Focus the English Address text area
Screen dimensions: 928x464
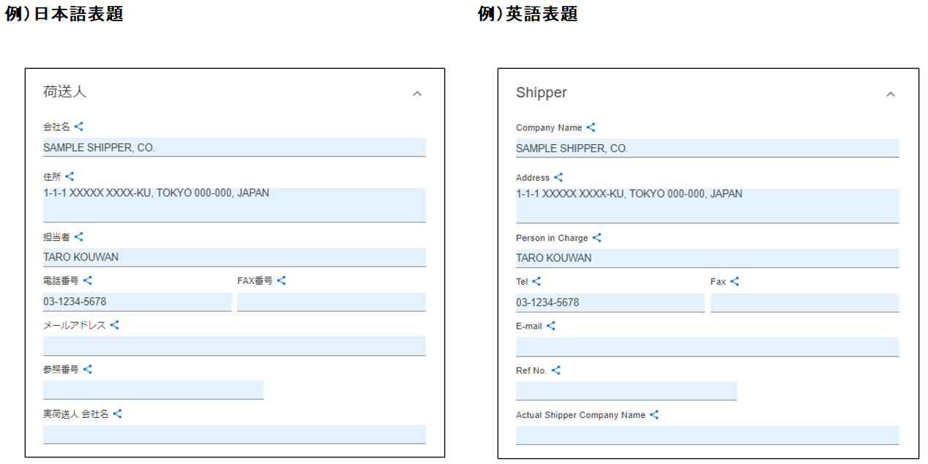707,205
